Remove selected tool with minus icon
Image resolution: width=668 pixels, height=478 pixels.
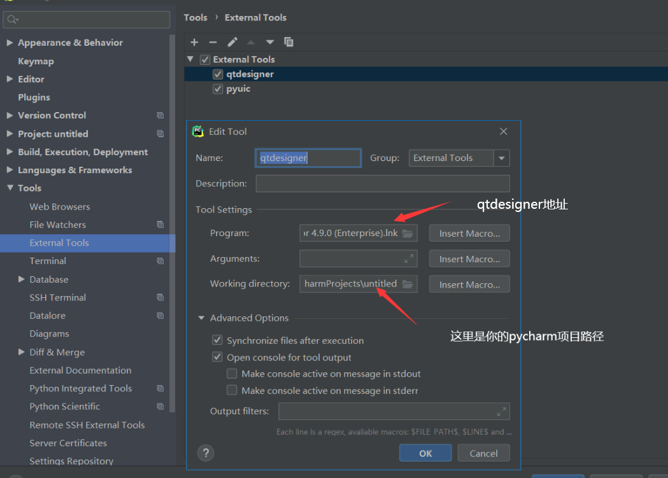[x=213, y=42]
